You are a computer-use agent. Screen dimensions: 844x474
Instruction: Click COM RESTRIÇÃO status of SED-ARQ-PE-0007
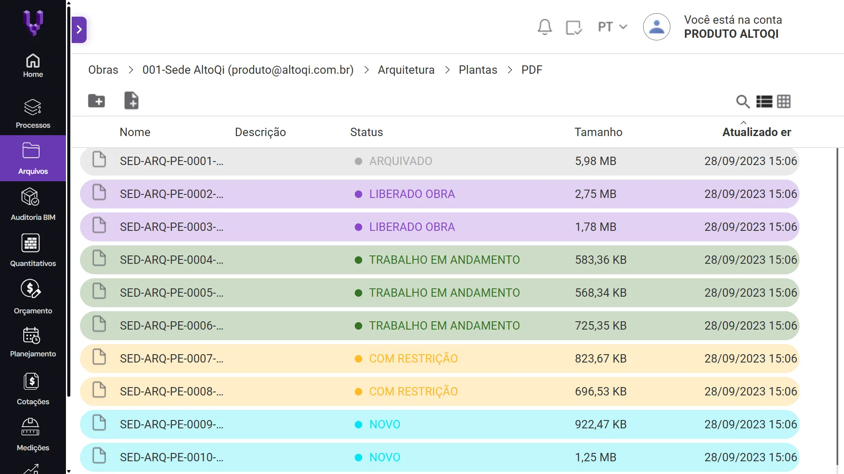pos(413,359)
